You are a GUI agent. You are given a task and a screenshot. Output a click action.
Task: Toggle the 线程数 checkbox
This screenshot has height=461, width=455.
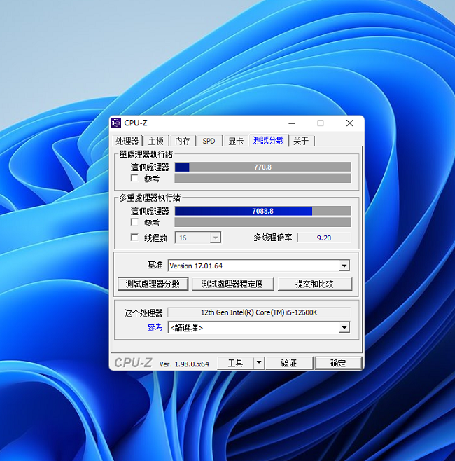134,238
